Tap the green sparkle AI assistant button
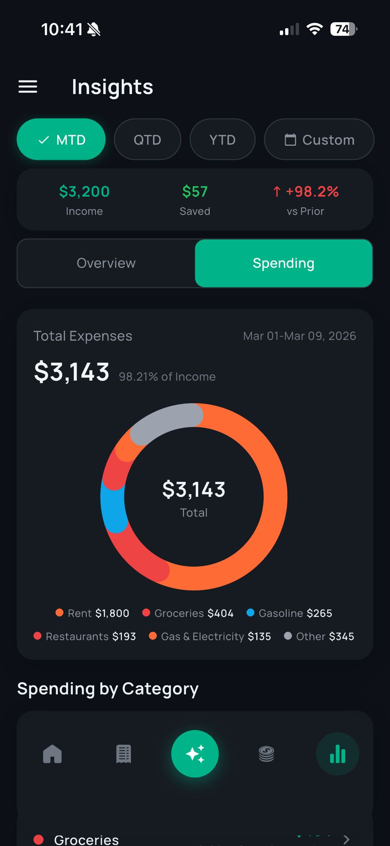Image resolution: width=390 pixels, height=846 pixels. 195,753
